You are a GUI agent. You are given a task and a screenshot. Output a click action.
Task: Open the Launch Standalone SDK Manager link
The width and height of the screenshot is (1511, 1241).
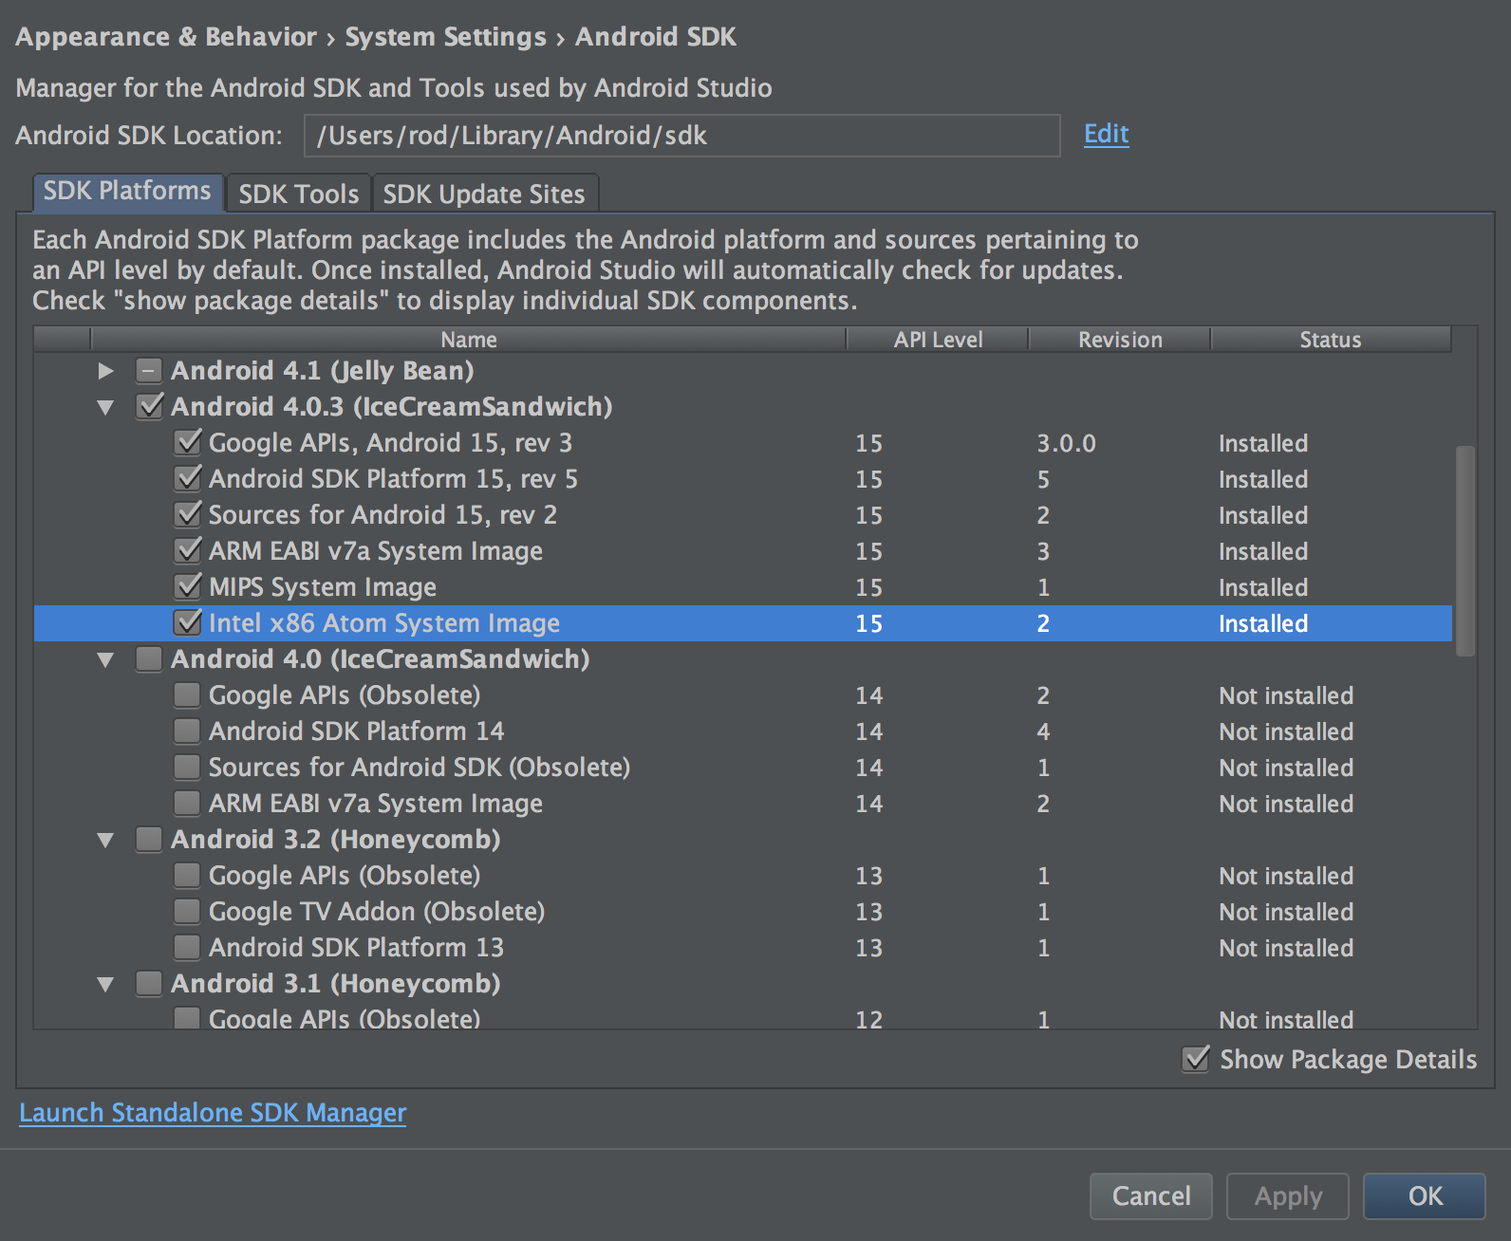213,1113
